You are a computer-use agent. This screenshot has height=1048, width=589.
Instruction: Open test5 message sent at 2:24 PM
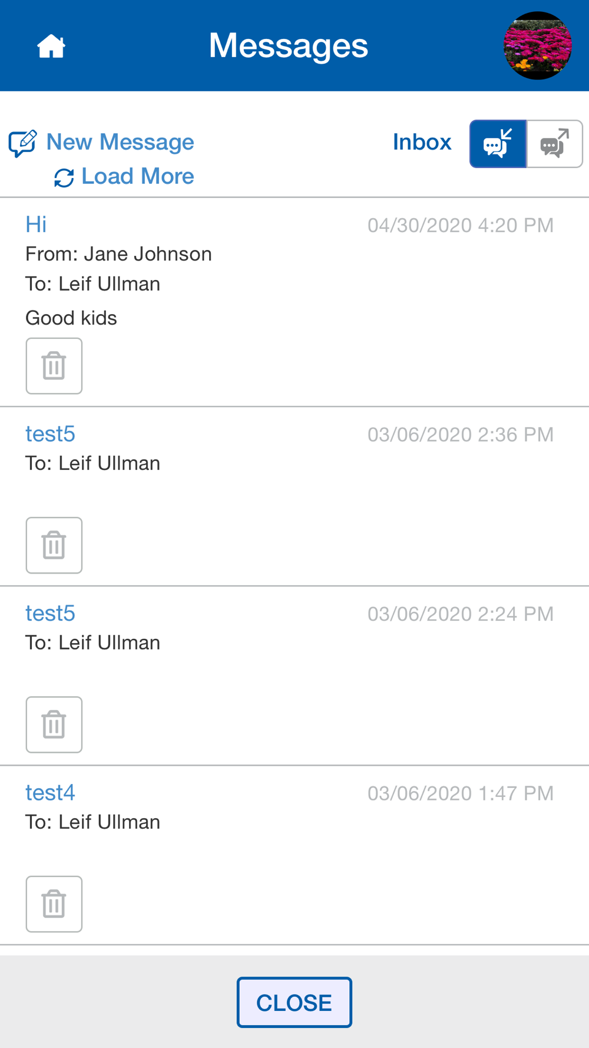click(x=50, y=613)
